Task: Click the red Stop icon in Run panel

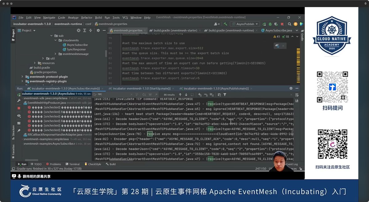Action: 19,108
